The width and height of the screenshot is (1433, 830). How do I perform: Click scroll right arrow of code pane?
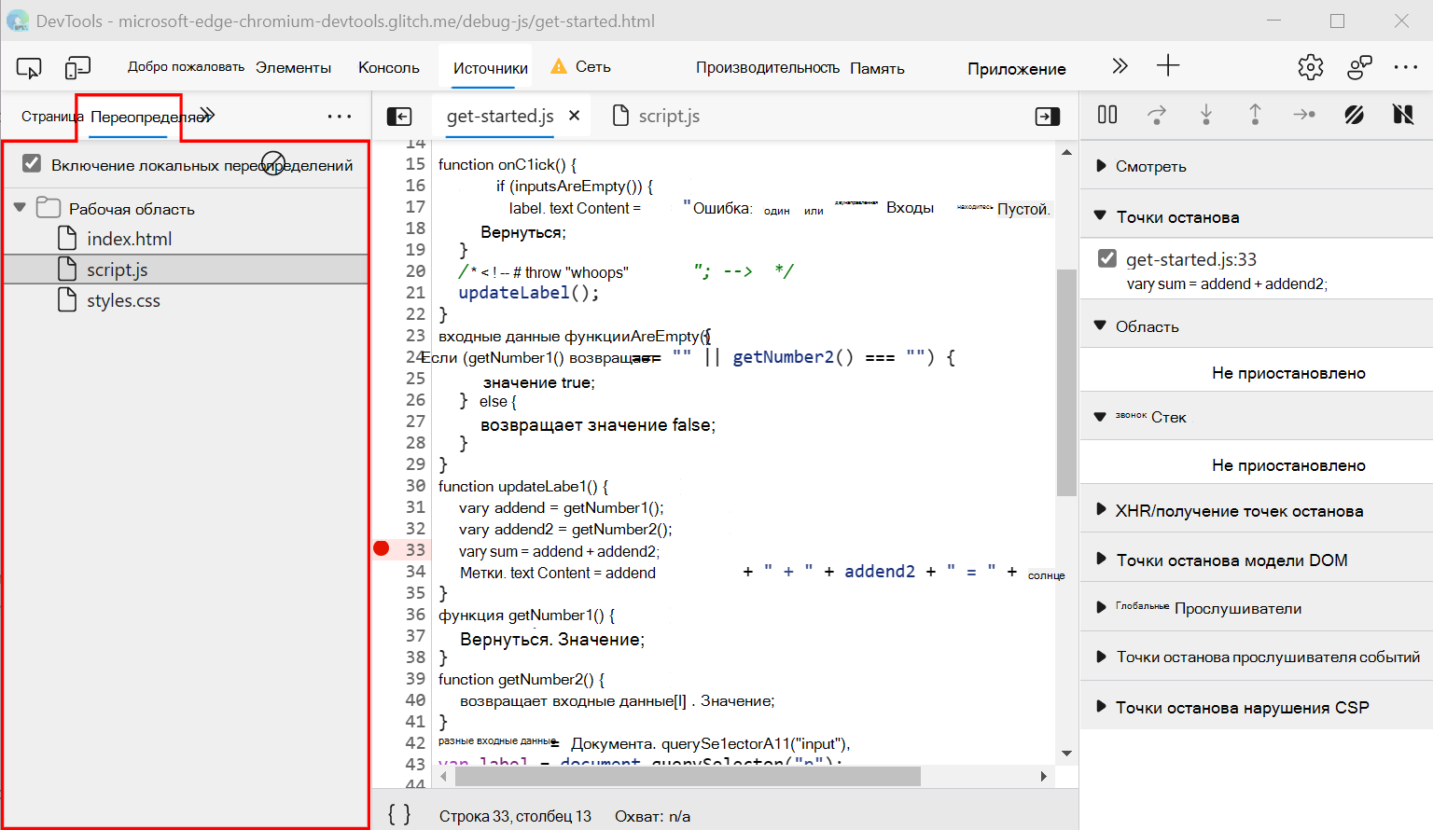(x=1043, y=776)
